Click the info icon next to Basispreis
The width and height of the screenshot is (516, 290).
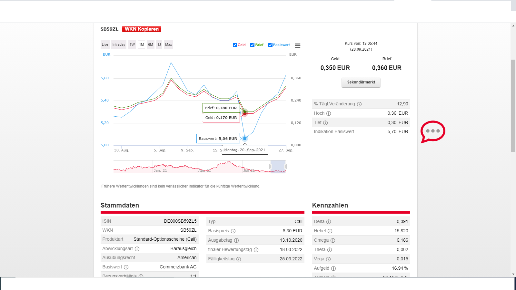coord(233,231)
